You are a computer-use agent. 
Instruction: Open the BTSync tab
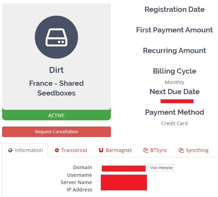tap(155, 150)
